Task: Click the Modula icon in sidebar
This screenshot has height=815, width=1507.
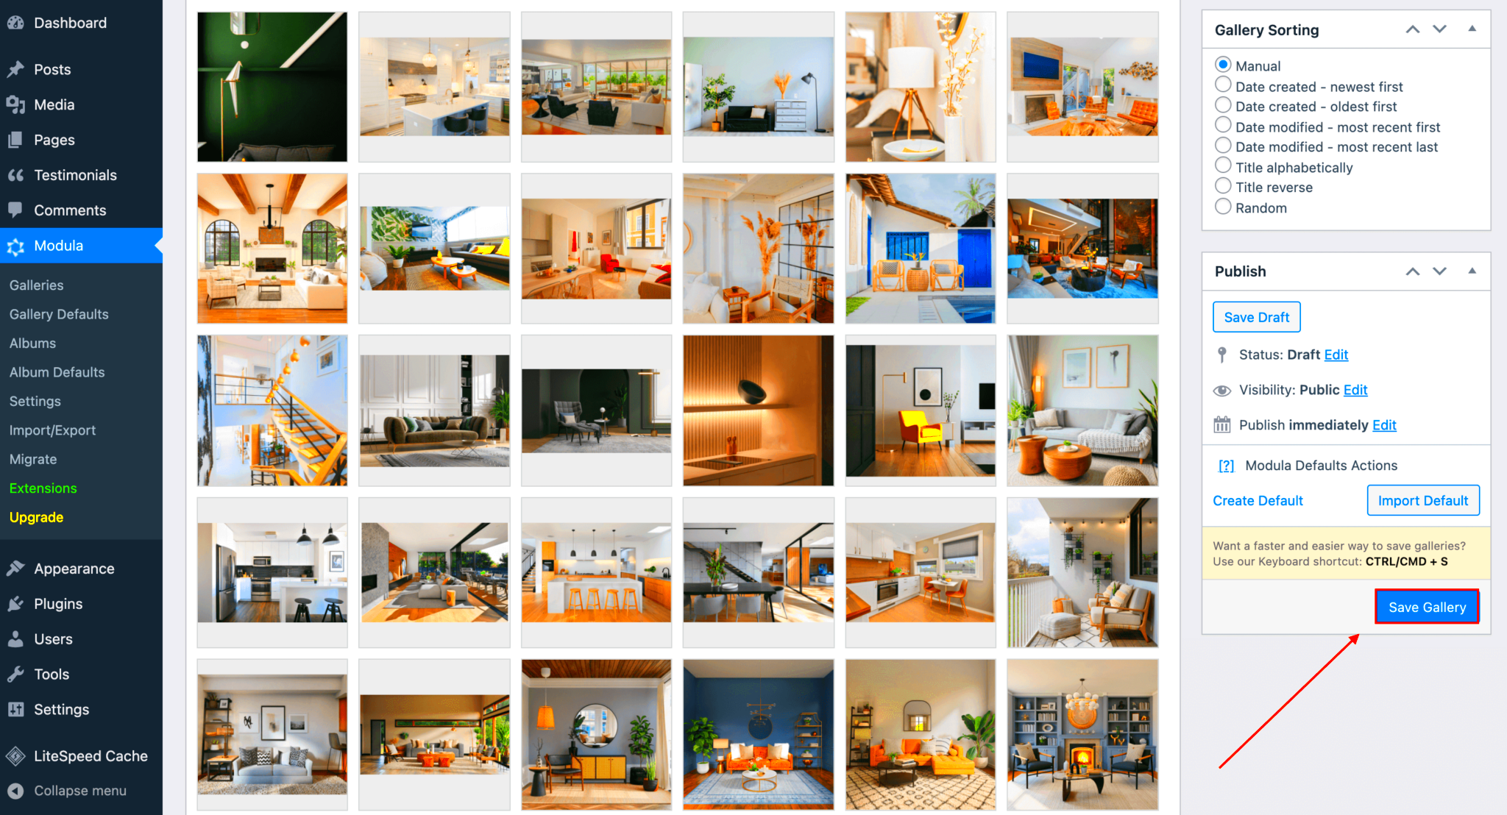Action: click(x=15, y=245)
